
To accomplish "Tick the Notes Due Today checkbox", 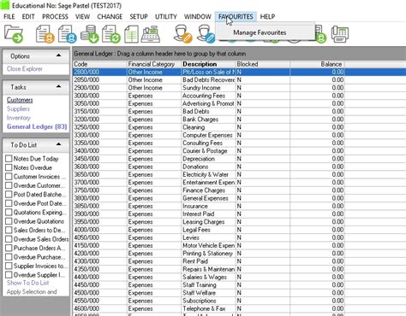I will click(9, 159).
